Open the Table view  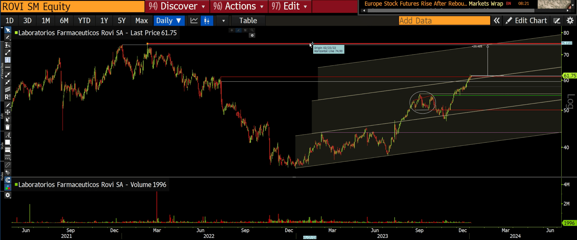[x=248, y=21]
